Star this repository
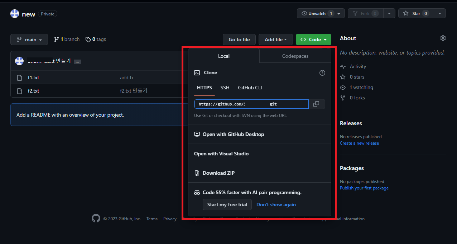Image resolution: width=457 pixels, height=244 pixels. [x=416, y=13]
